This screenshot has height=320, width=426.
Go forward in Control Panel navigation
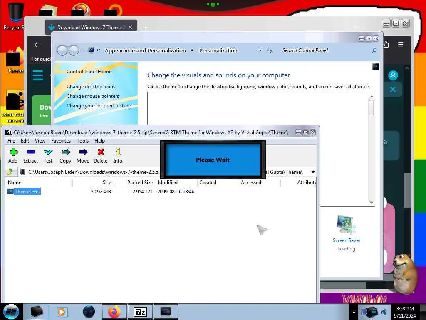(74, 50)
